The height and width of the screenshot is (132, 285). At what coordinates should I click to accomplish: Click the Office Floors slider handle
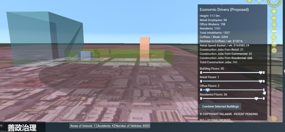[207, 90]
